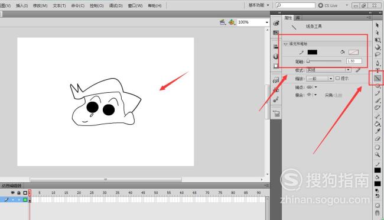Switch to the 库 library tab
The width and height of the screenshot is (384, 220).
click(x=298, y=18)
